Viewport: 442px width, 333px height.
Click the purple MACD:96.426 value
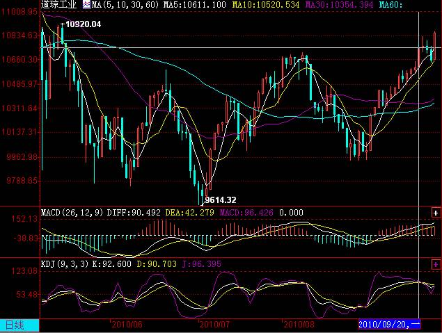click(x=246, y=213)
